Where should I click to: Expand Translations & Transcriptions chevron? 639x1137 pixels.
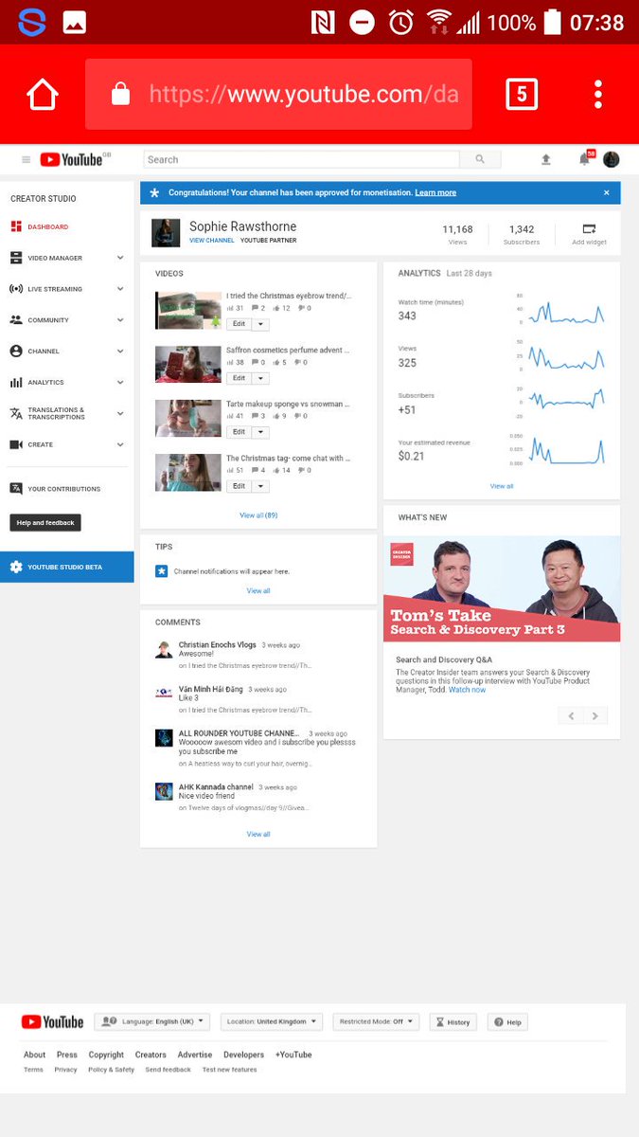[120, 413]
